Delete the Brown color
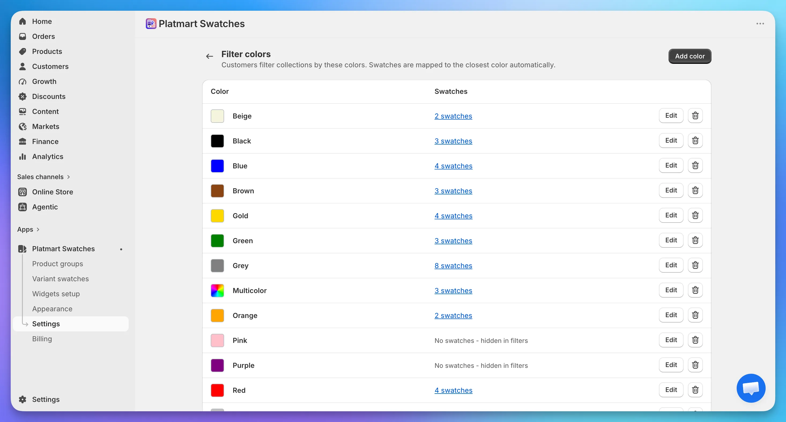Image resolution: width=786 pixels, height=422 pixels. (695, 190)
